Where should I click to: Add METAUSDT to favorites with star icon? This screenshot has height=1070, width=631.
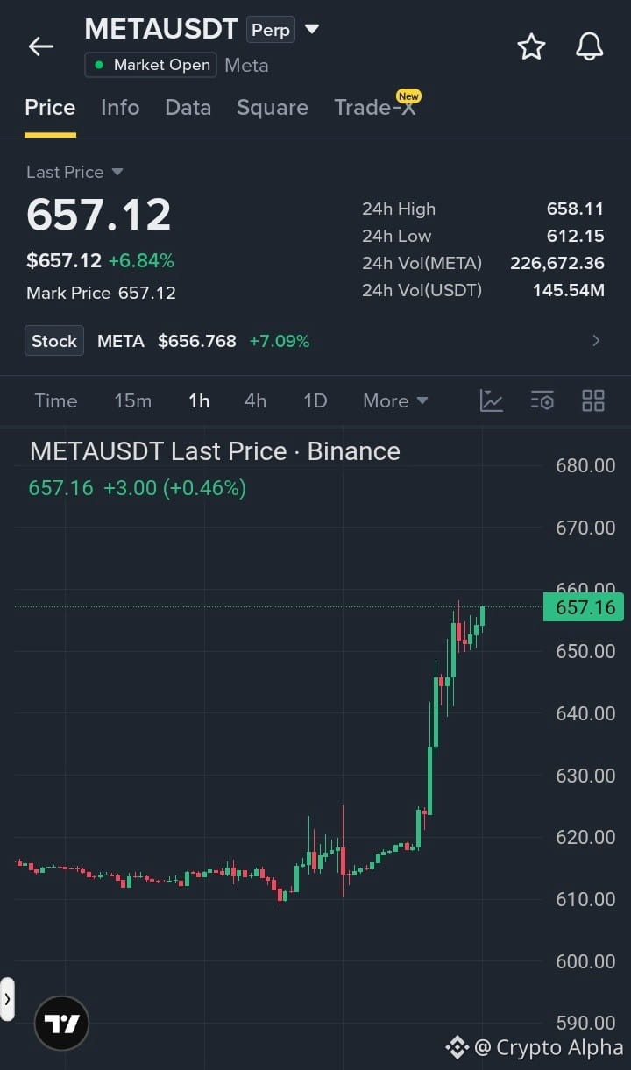pos(531,46)
